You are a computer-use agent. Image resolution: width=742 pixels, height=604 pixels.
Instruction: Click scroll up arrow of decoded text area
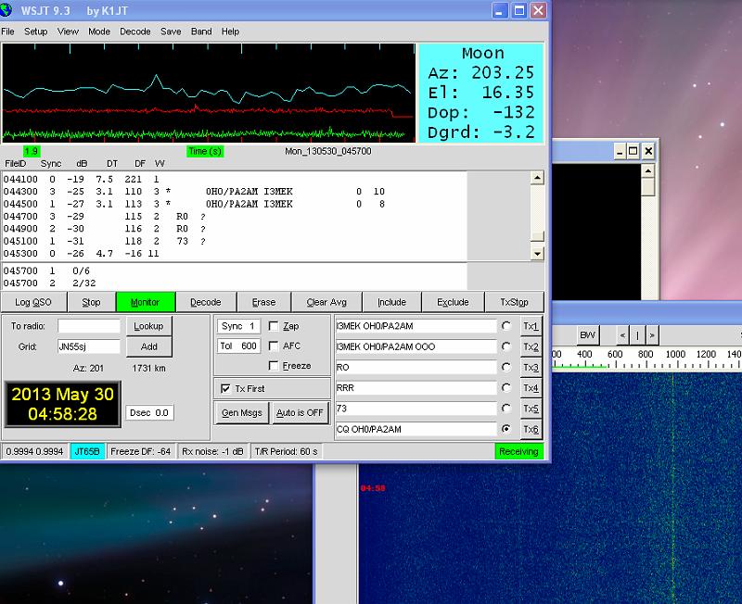coord(537,178)
